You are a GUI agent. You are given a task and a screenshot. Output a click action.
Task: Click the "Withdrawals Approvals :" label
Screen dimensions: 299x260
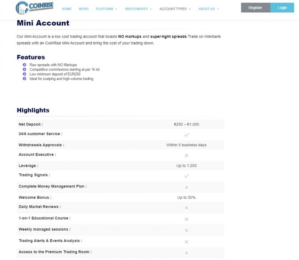point(41,145)
